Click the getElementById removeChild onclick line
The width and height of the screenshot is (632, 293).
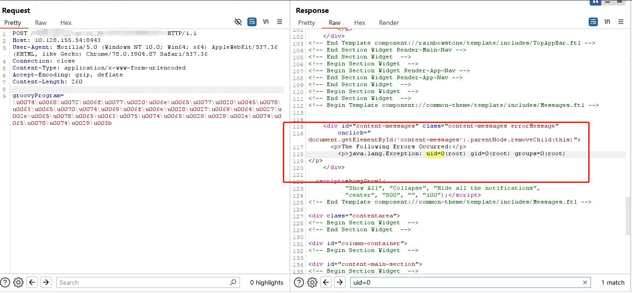(x=445, y=140)
